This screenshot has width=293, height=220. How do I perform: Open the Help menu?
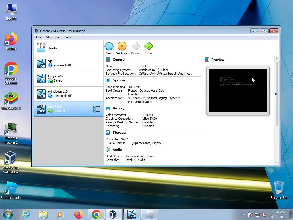click(x=67, y=37)
